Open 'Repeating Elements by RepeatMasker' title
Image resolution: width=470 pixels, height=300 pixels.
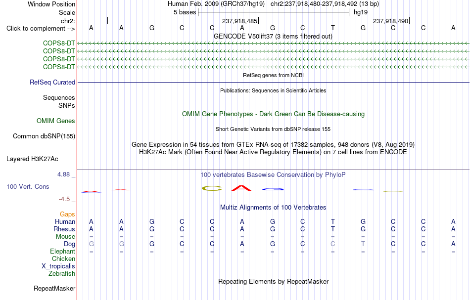pyautogui.click(x=274, y=281)
